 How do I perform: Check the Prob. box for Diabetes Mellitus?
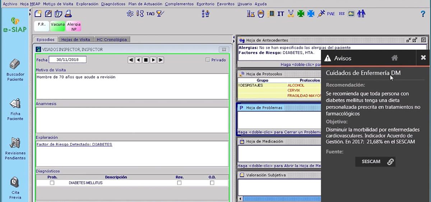[x=52, y=183]
